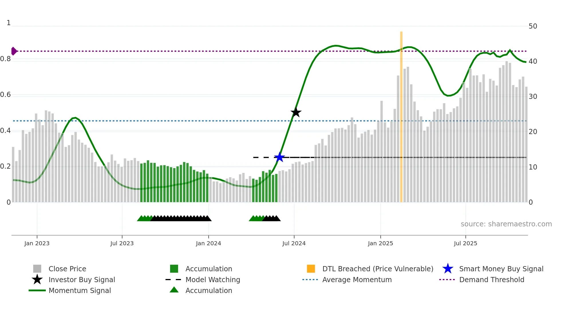Click the Jul 2025 x-axis label

point(465,243)
